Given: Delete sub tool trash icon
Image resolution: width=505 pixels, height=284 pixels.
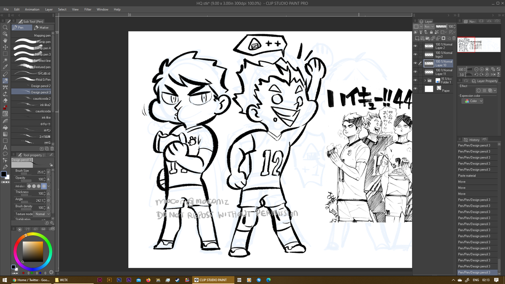Looking at the screenshot, I should [x=52, y=149].
